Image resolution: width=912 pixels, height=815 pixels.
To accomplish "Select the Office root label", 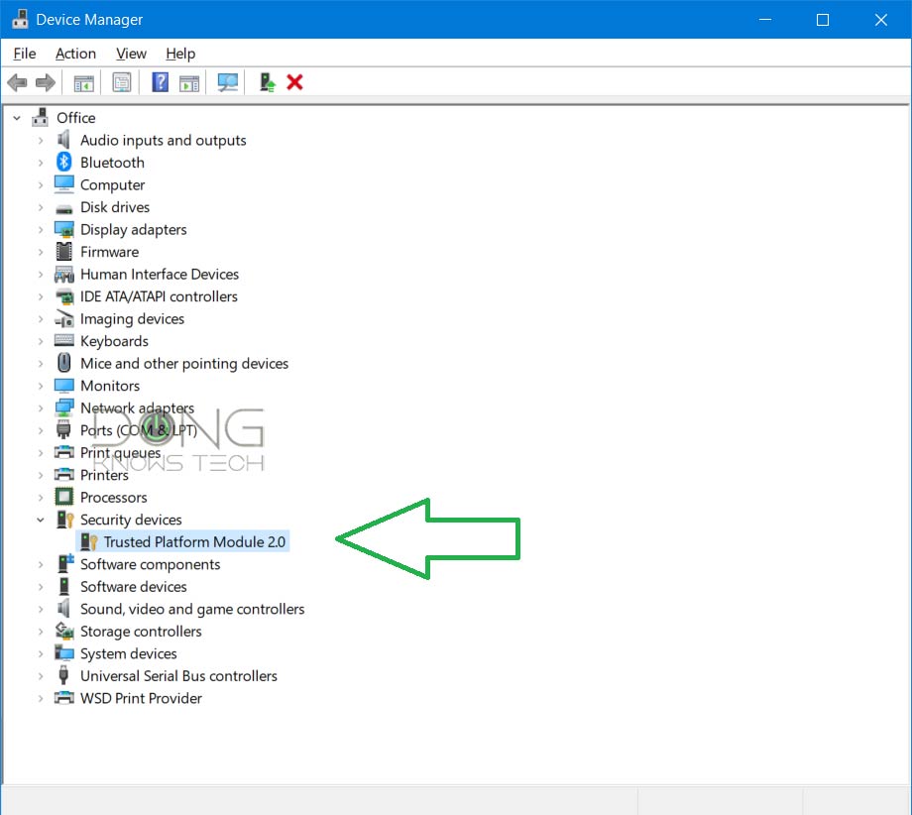I will (x=75, y=118).
